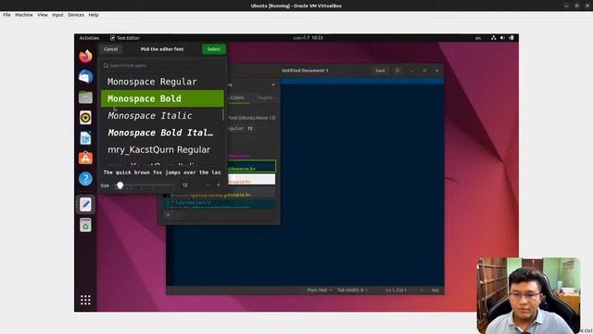Increase font size with the plus button
Image resolution: width=593 pixels, height=334 pixels.
click(x=219, y=186)
